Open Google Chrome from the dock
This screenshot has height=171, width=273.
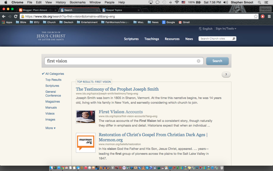(x=62, y=168)
